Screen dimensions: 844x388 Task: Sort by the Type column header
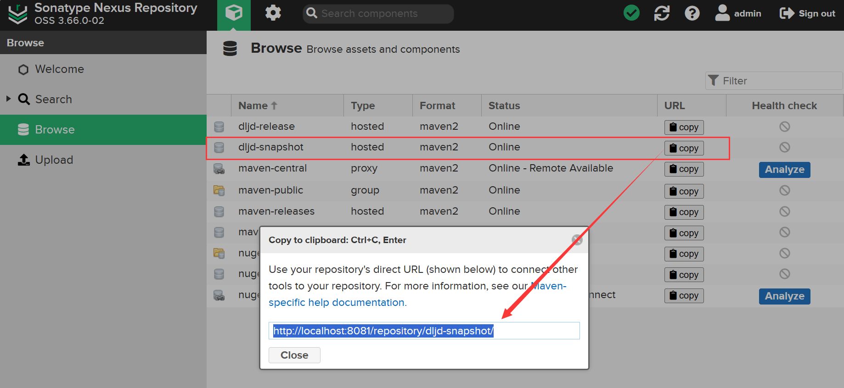[x=378, y=105]
